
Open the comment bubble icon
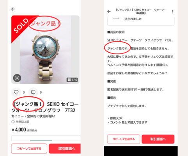tap(33, 92)
